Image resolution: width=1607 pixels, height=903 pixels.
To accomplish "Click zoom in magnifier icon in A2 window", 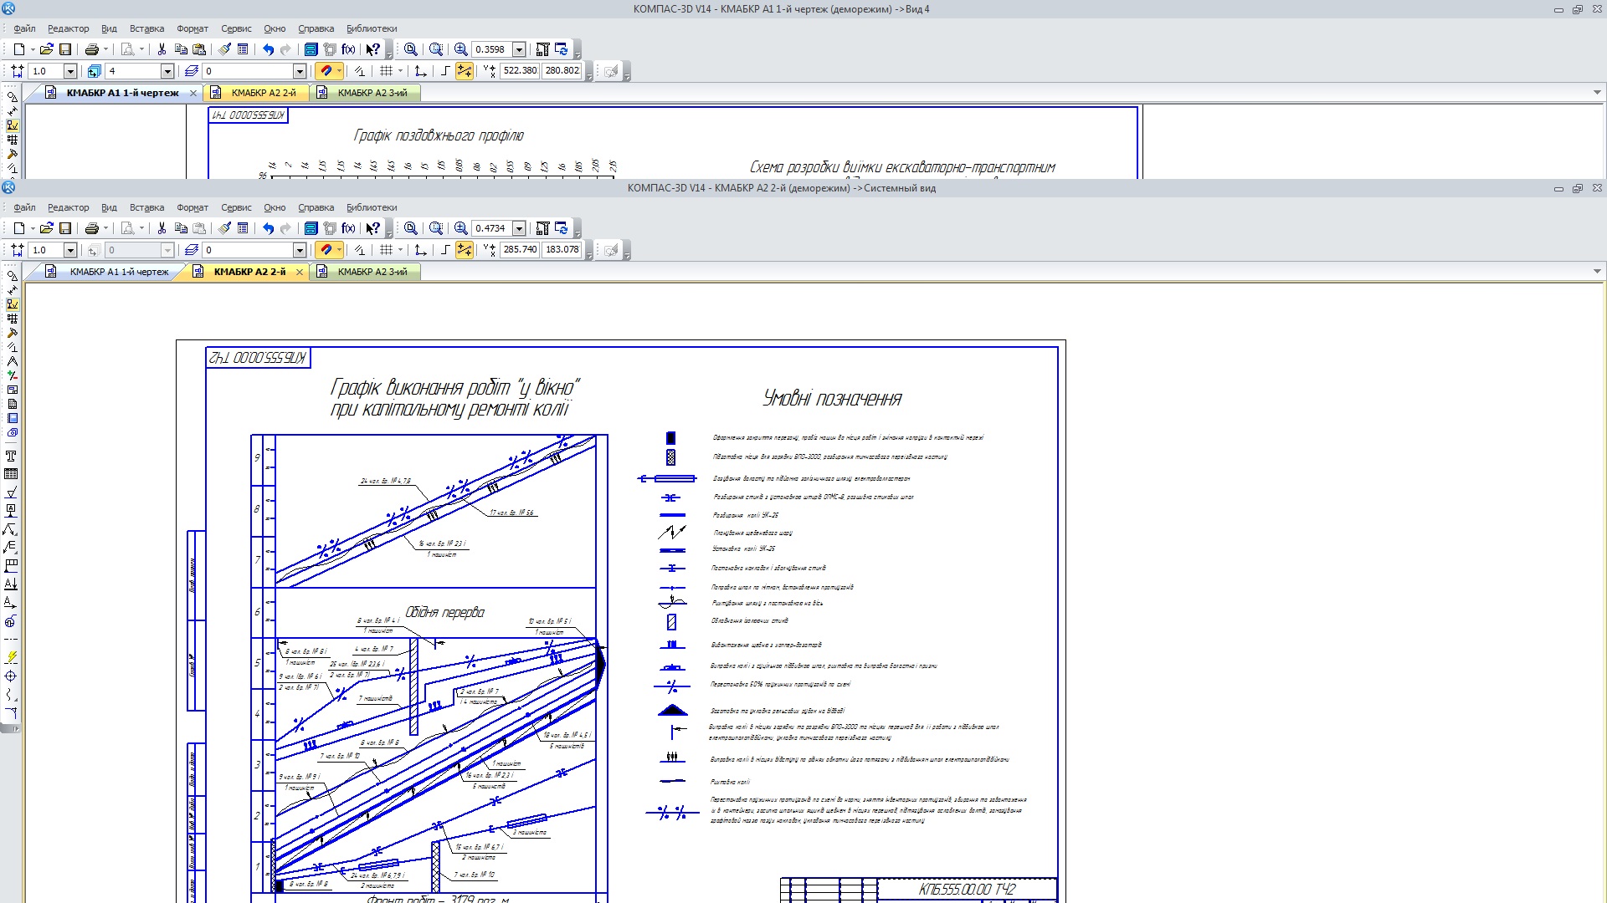I will tap(460, 228).
